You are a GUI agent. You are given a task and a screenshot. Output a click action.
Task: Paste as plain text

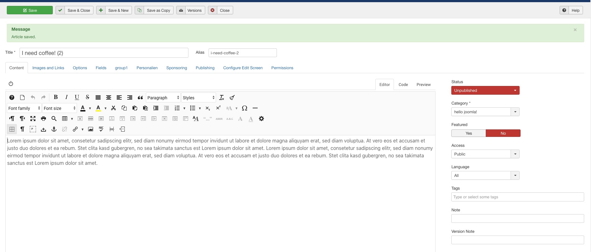tap(145, 108)
